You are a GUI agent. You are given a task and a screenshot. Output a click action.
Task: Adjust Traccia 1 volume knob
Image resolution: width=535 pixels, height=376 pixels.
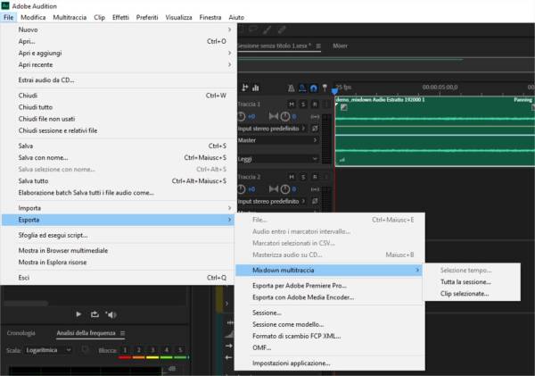pos(242,117)
